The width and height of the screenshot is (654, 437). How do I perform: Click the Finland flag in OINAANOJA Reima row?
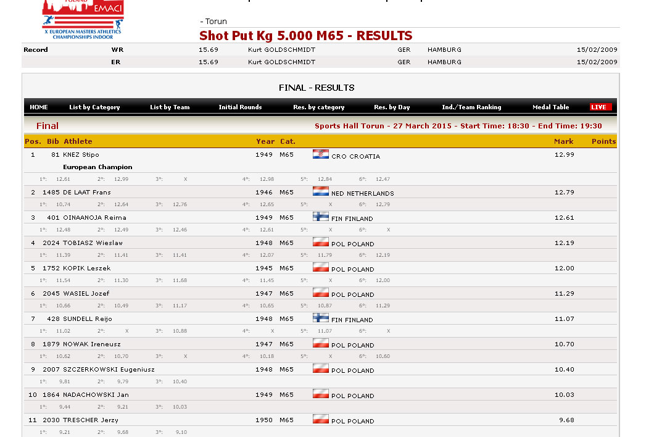click(x=320, y=217)
